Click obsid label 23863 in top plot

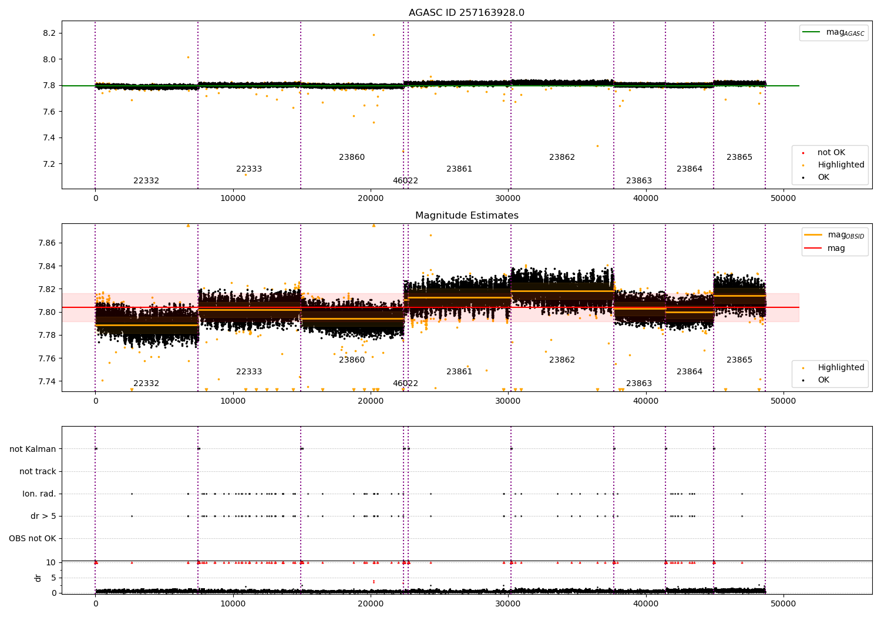click(x=639, y=181)
